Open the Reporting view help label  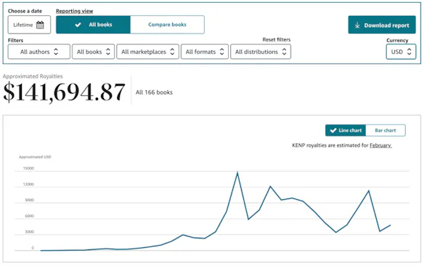74,11
